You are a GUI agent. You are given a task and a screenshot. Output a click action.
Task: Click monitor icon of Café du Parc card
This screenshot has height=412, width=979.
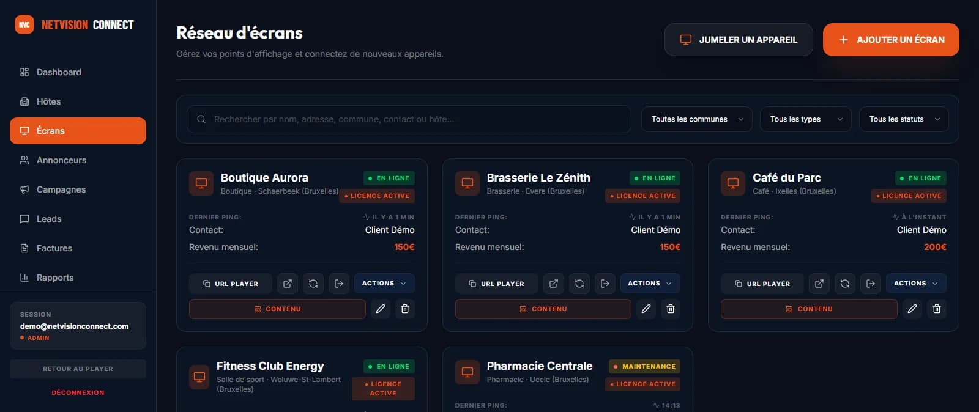coord(733,183)
